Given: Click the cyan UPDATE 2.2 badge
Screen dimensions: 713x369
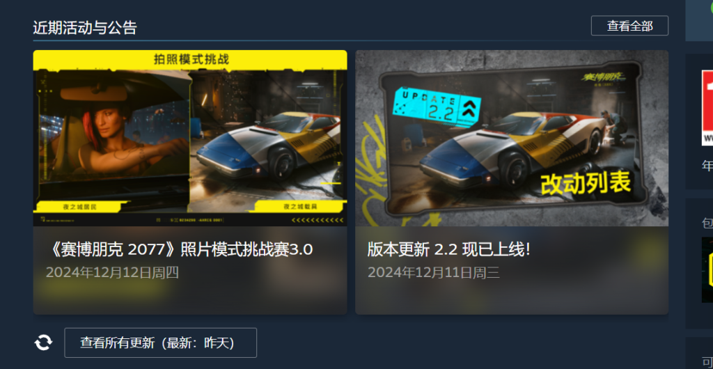Looking at the screenshot, I should coord(437,104).
